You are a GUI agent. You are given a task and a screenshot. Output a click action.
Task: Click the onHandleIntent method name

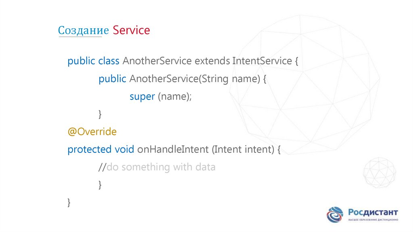172,149
